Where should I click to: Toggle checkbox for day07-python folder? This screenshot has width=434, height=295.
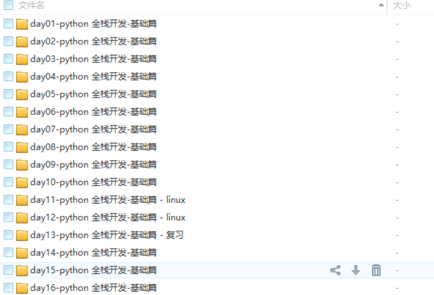tap(8, 129)
